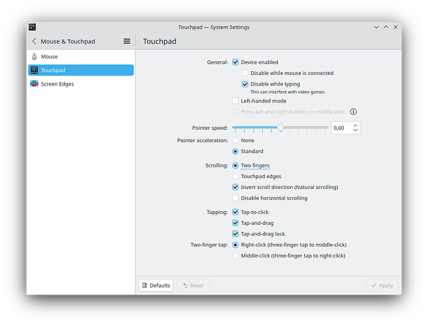
Task: Toggle Tap-and-drag checkbox
Action: pos(236,223)
